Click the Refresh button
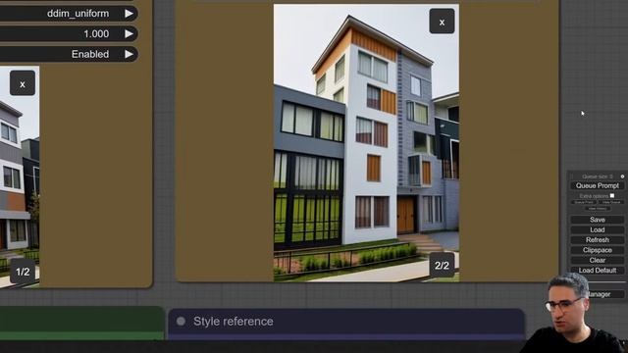The width and height of the screenshot is (628, 353). [598, 239]
